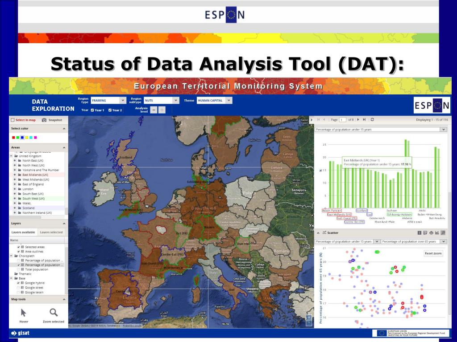This screenshot has width=457, height=342.
Task: Go to the next chart page
Action: tap(358, 119)
